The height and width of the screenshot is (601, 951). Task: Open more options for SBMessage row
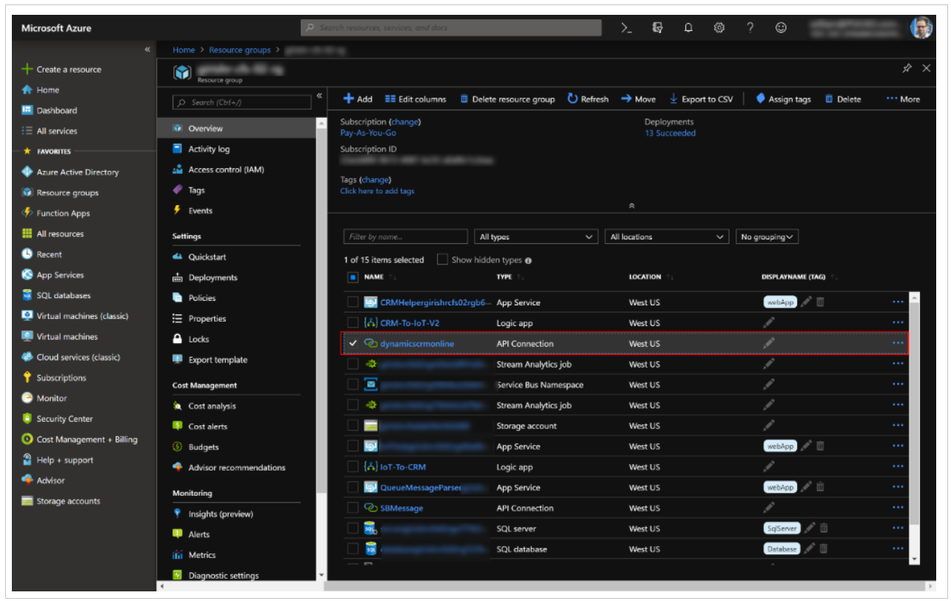coord(898,508)
